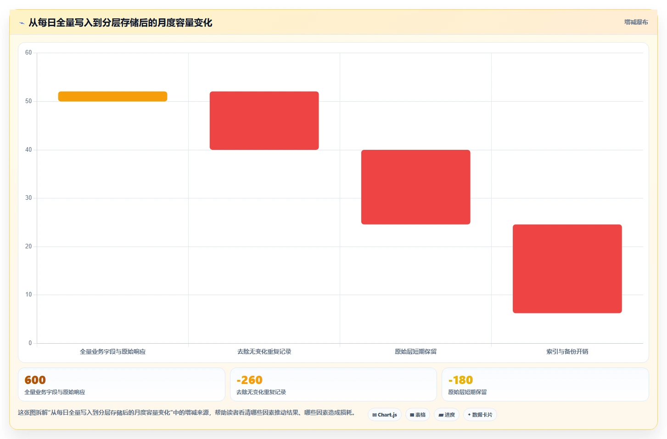Select the 600 data card
This screenshot has height=439, width=667.
(122, 384)
